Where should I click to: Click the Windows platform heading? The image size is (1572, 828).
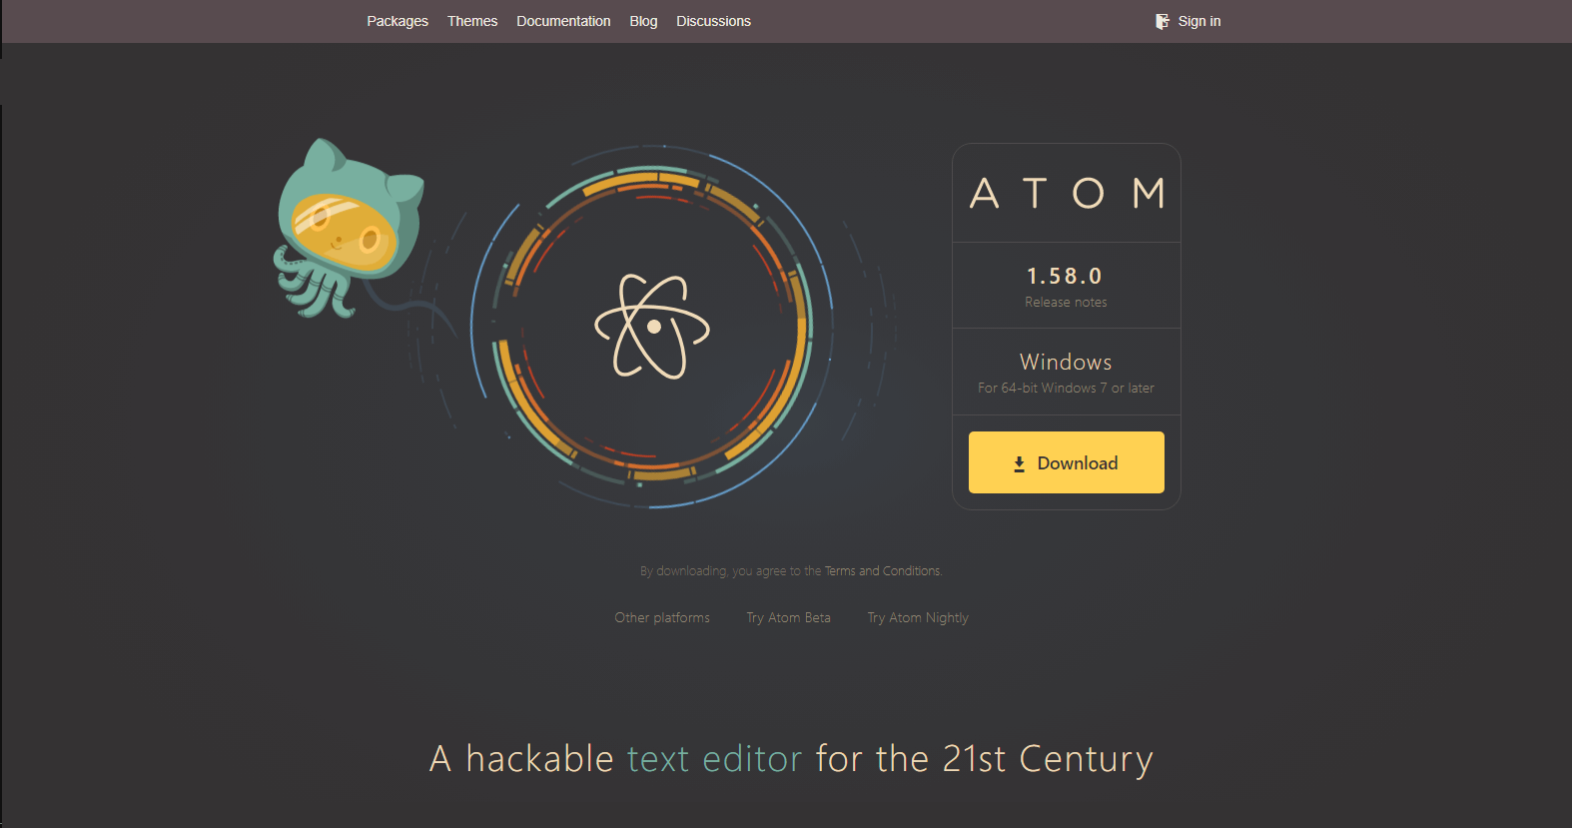(1066, 362)
